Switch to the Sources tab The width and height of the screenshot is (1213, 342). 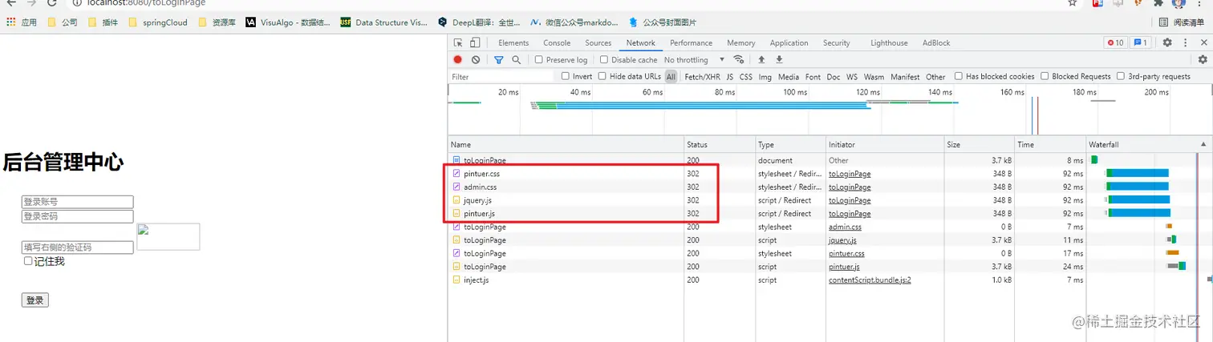click(x=598, y=43)
